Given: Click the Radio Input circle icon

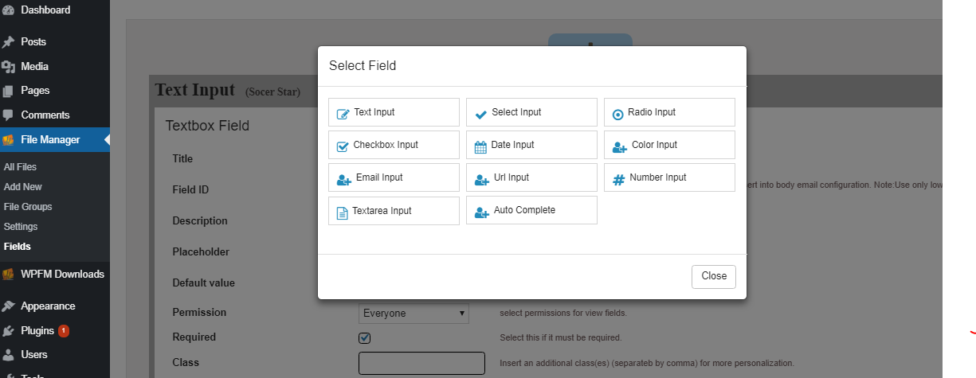Looking at the screenshot, I should click(617, 114).
